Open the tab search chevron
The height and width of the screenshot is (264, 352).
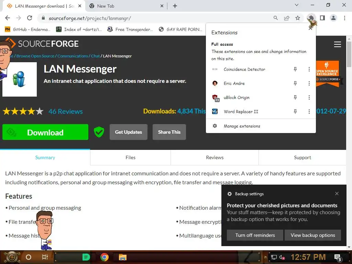pyautogui.click(x=297, y=5)
